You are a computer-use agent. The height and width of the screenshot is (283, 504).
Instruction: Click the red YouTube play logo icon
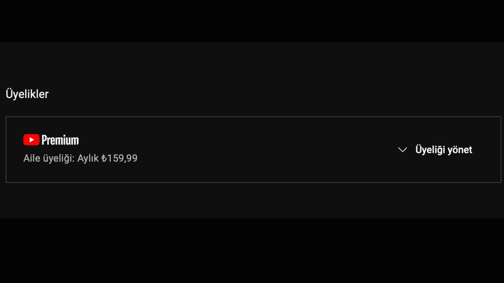pyautogui.click(x=31, y=140)
